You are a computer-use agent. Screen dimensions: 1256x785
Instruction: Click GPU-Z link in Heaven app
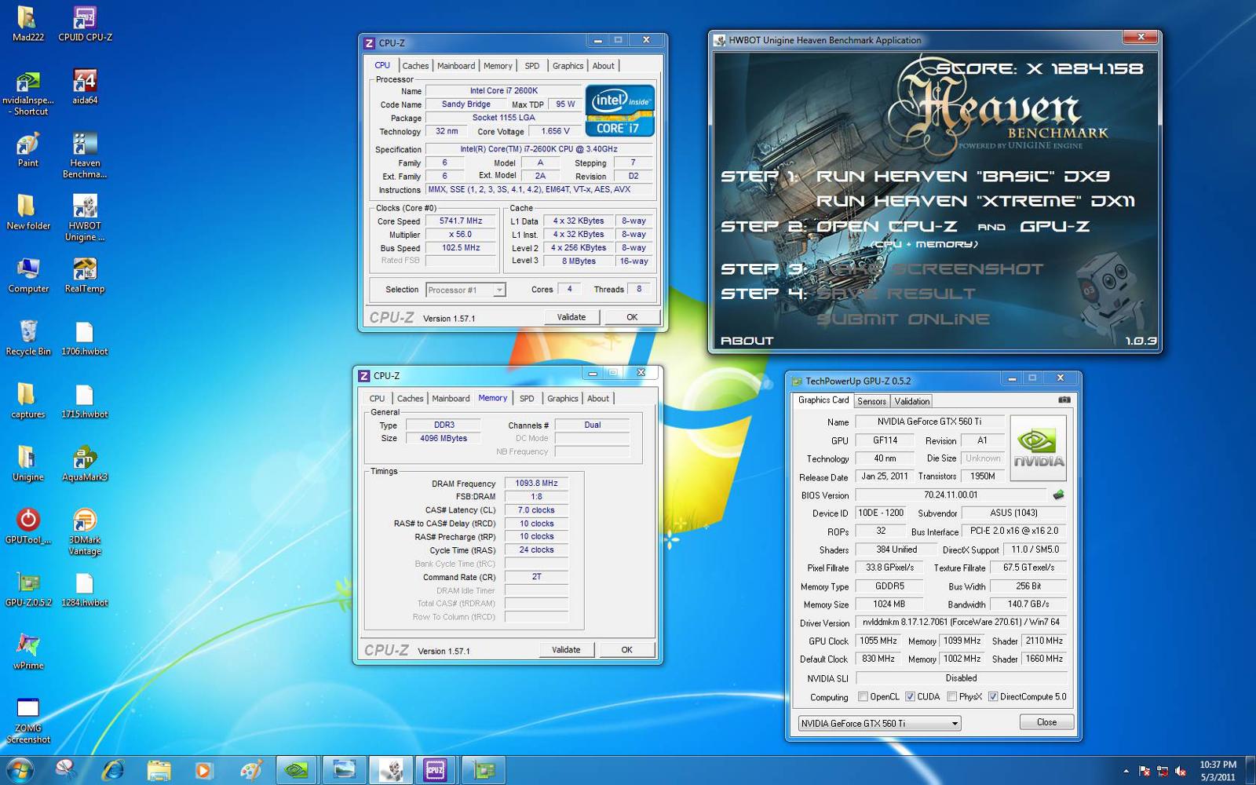(1054, 227)
